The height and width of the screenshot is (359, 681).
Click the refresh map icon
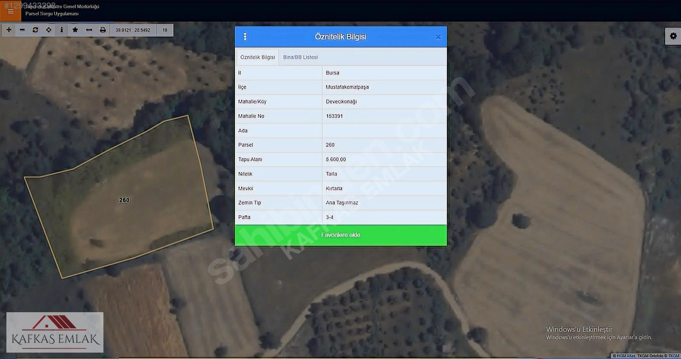tap(35, 30)
